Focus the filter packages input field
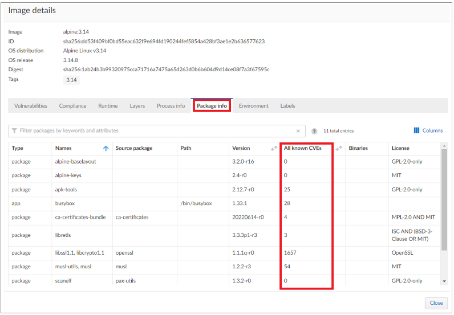The height and width of the screenshot is (315, 454). click(x=157, y=131)
